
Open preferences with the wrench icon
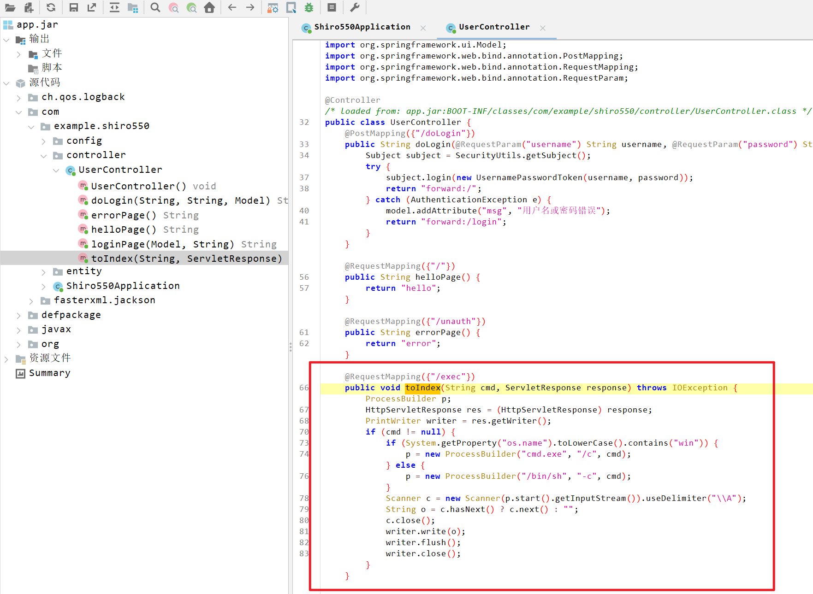point(354,7)
